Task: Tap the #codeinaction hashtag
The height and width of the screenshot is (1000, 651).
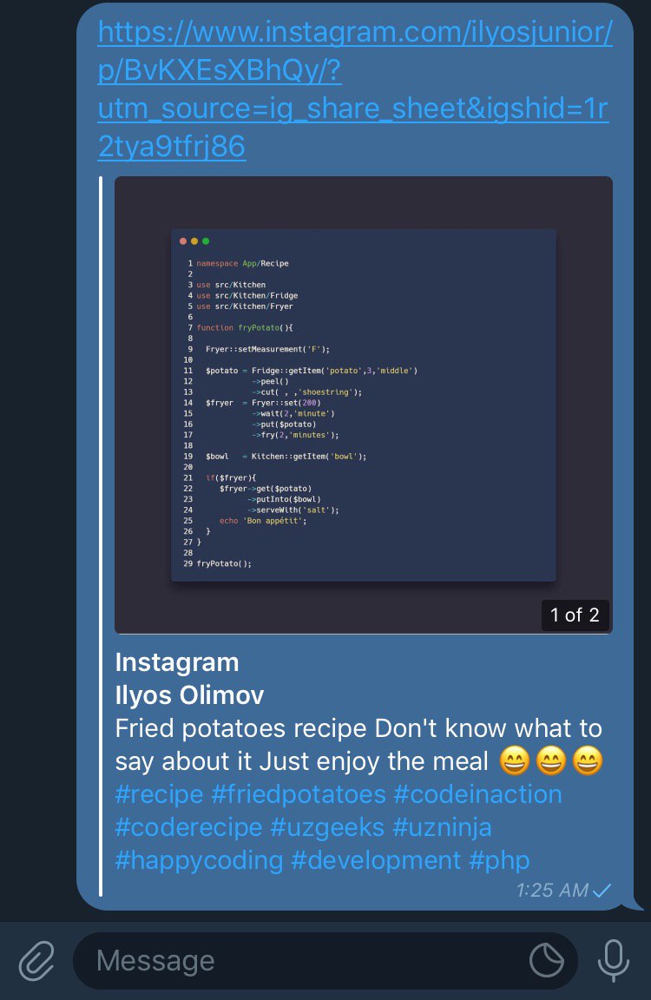Action: (x=477, y=794)
